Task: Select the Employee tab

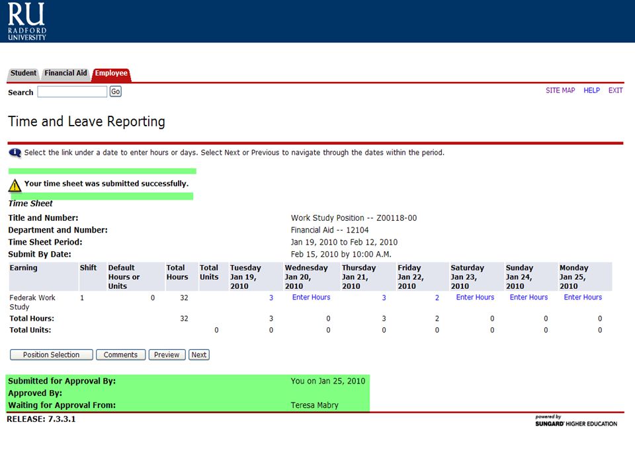Action: tap(111, 73)
